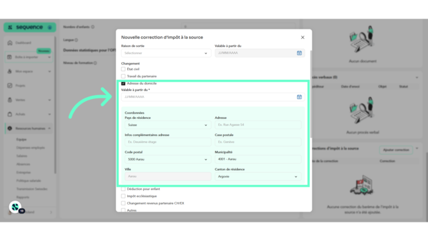This screenshot has height=241, width=428.
Task: Open Transmission Swissdec submenu item
Action: tap(32, 189)
